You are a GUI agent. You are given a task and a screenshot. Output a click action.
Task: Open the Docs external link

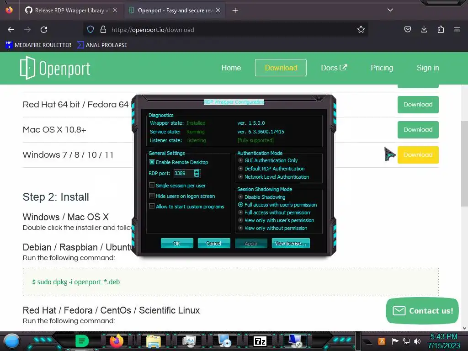(x=334, y=68)
